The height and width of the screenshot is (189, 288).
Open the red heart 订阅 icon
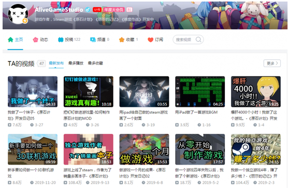pos(150,40)
